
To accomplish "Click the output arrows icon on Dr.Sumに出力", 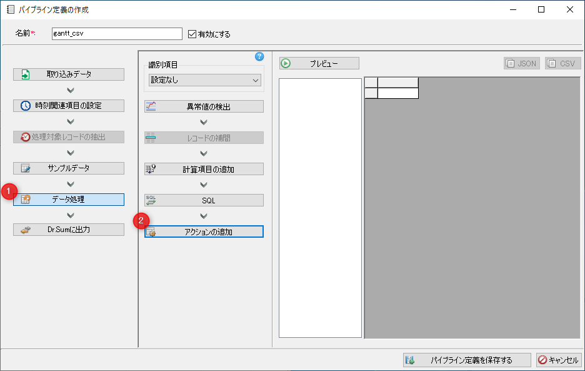I will (26, 230).
